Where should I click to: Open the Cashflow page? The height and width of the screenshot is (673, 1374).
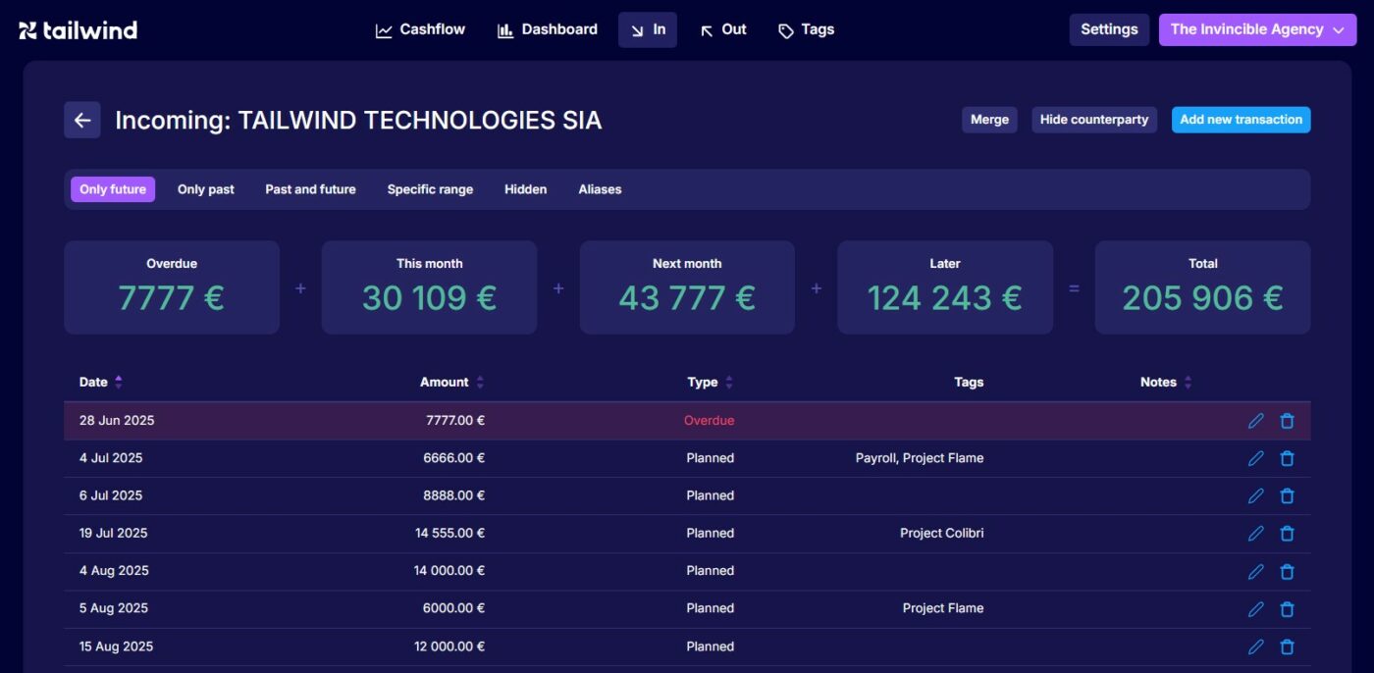(x=420, y=29)
